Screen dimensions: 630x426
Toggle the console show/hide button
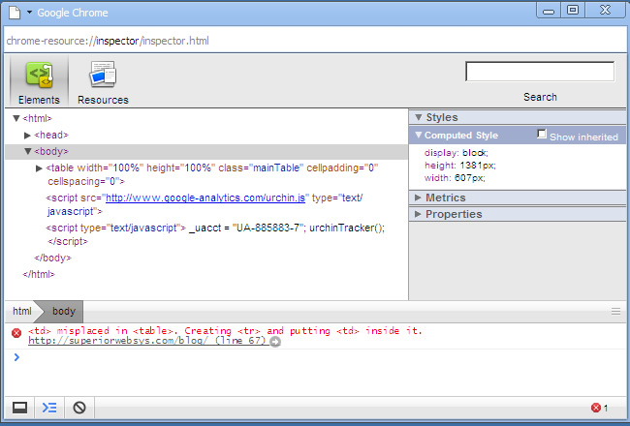coord(49,408)
